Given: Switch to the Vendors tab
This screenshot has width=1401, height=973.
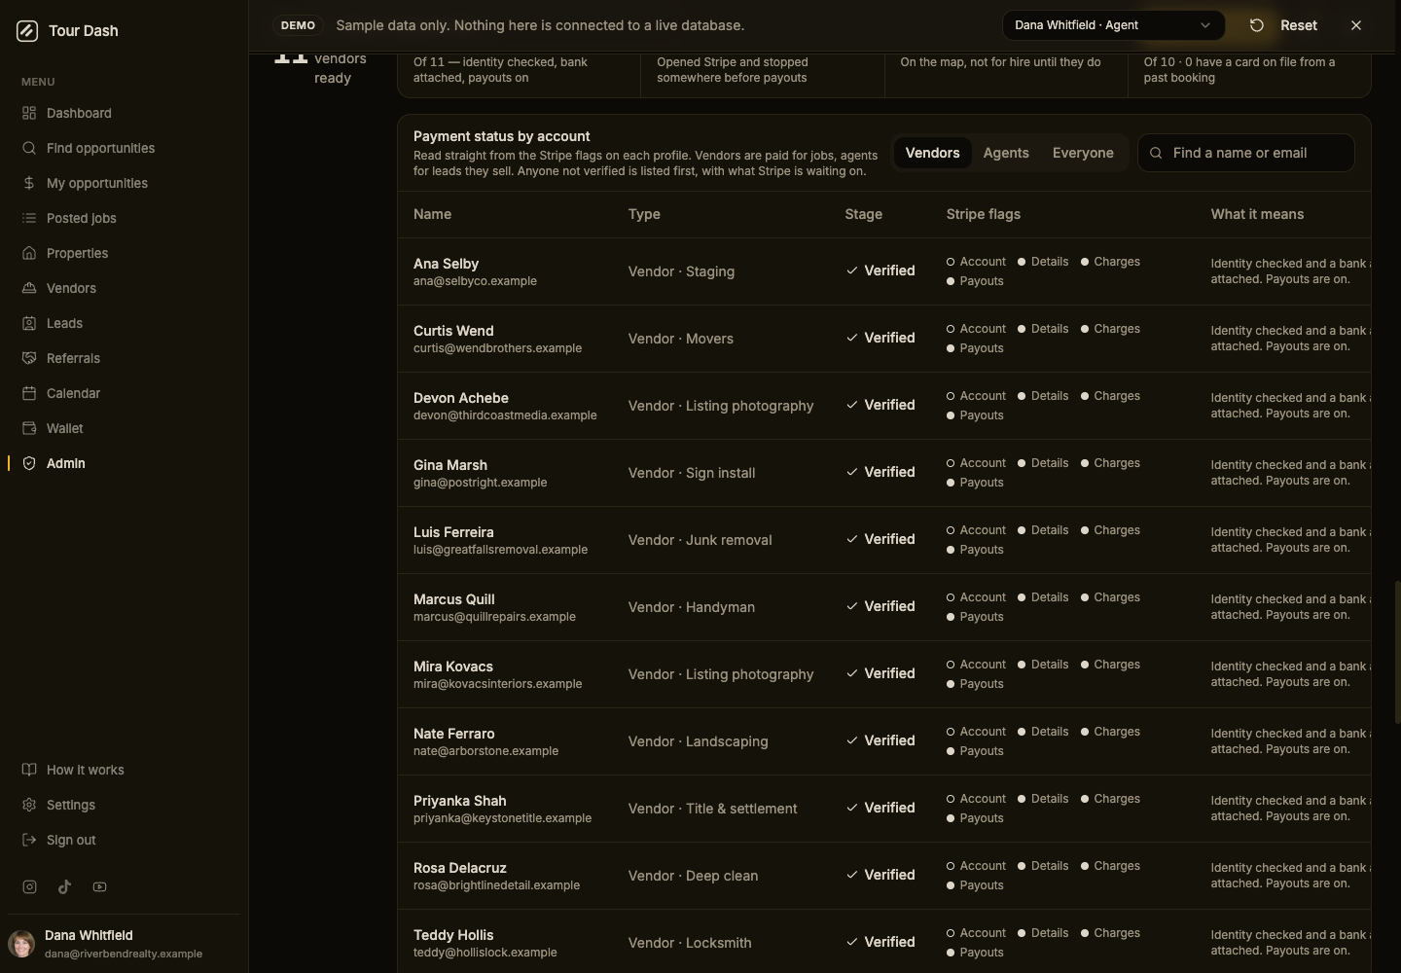Looking at the screenshot, I should (x=932, y=154).
